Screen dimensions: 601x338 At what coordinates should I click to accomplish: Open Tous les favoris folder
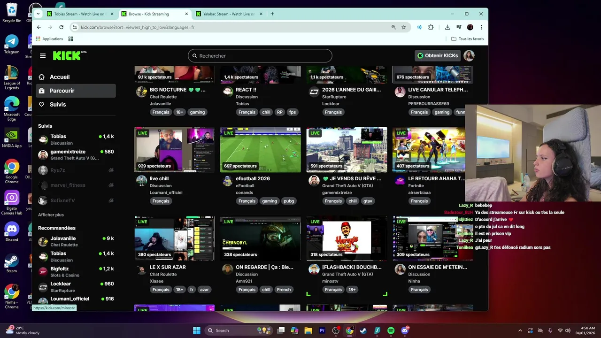[x=468, y=39]
